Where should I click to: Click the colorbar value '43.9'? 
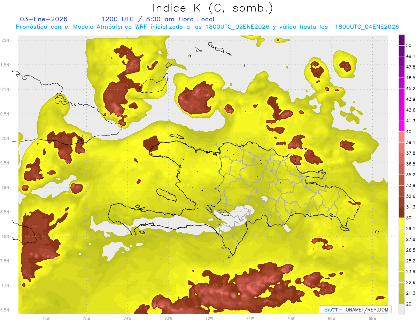coord(411,99)
